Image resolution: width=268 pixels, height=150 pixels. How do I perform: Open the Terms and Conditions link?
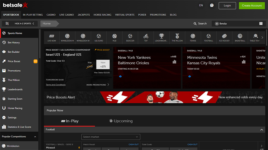(x=56, y=85)
